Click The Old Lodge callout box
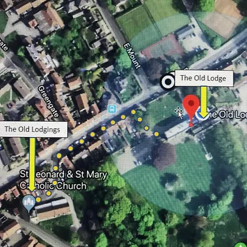The image size is (247, 247). pos(203,78)
